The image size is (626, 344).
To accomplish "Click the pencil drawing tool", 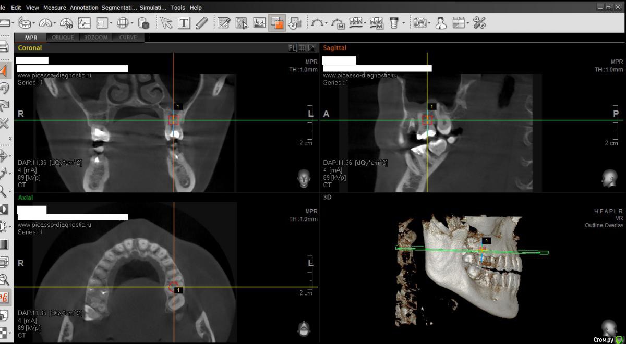I will [201, 23].
